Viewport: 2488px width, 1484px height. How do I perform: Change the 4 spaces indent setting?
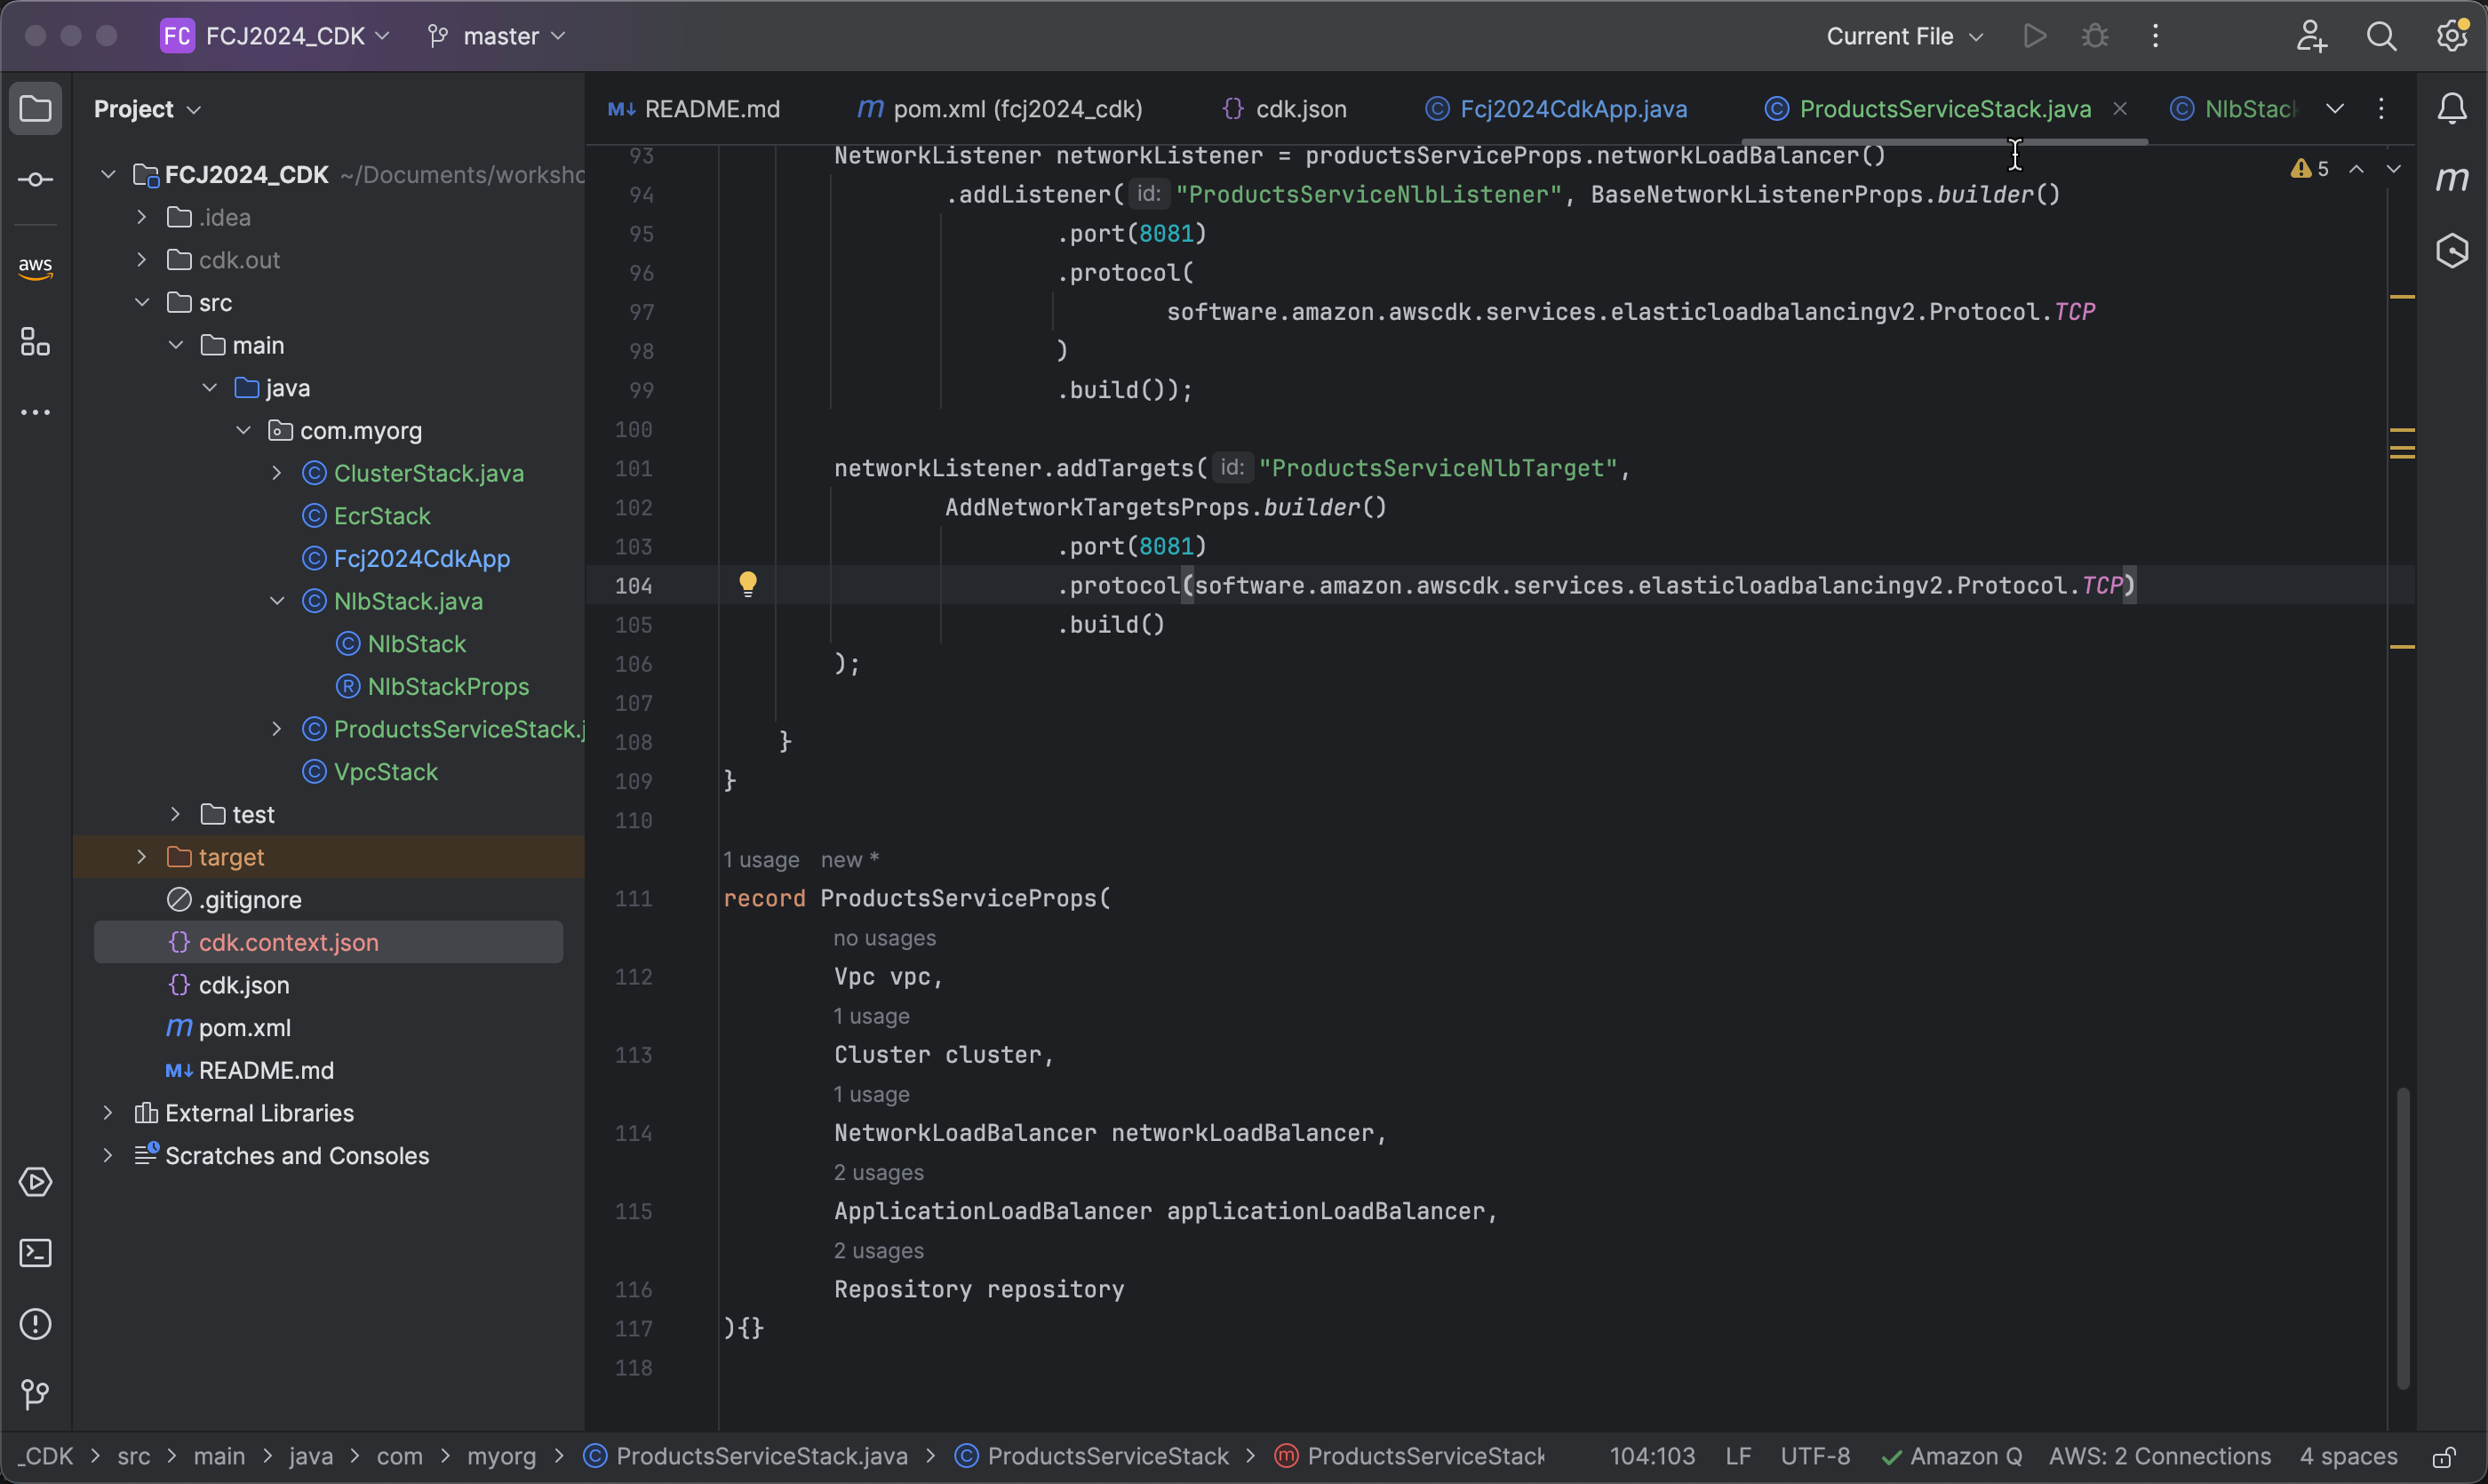(x=2348, y=1457)
